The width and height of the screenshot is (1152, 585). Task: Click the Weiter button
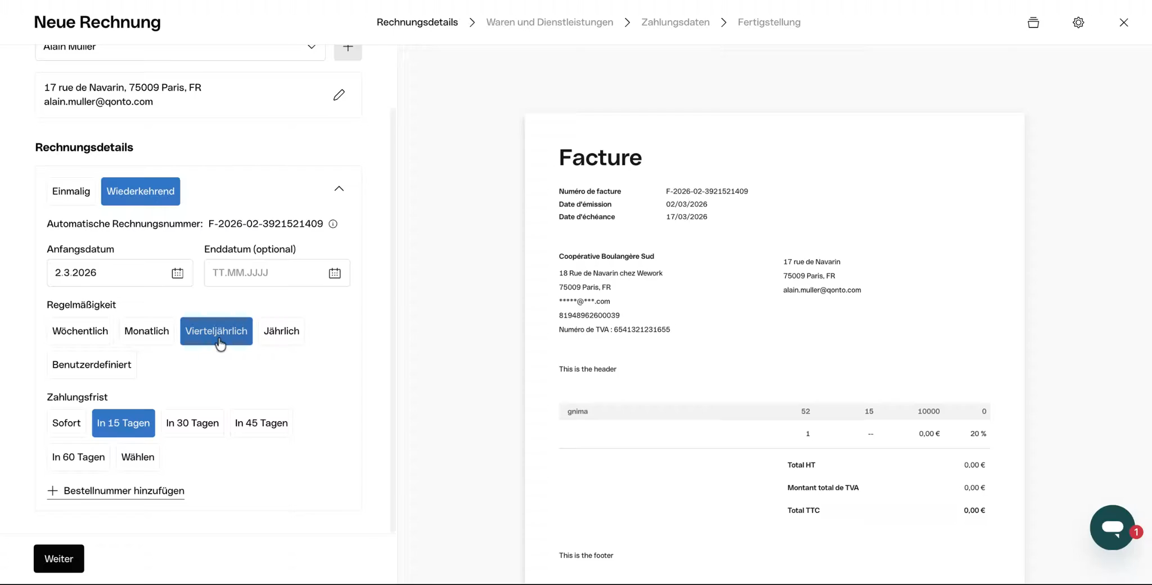(x=59, y=559)
